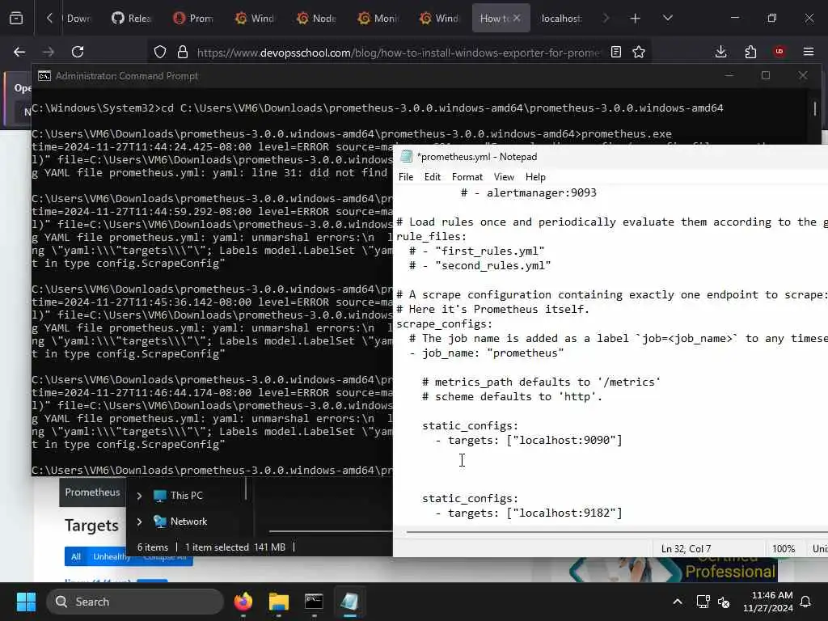Go forward in browser history

pos(48,52)
